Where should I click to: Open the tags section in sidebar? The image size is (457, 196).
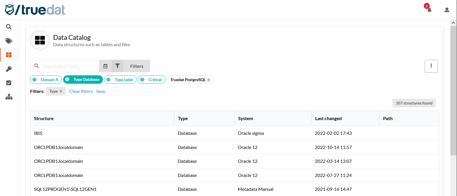coord(9,41)
